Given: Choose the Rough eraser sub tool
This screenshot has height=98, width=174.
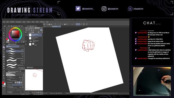Looking at the screenshot, I should click(x=15, y=61).
